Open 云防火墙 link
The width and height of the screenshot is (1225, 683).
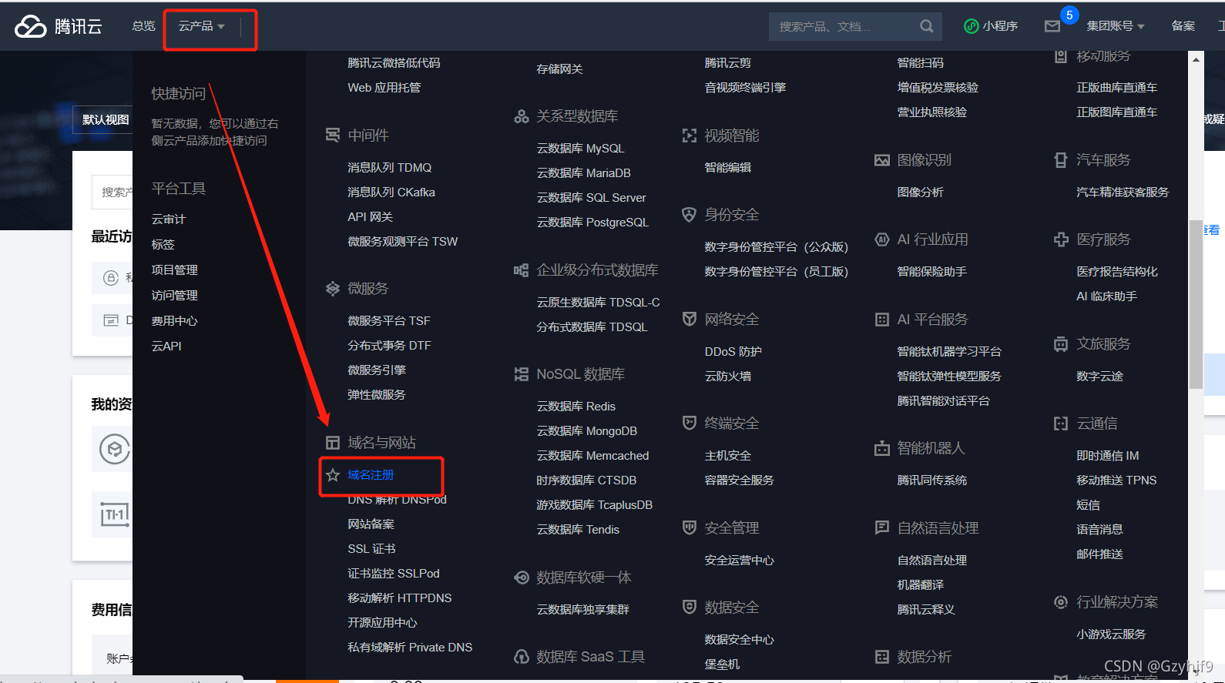(727, 377)
